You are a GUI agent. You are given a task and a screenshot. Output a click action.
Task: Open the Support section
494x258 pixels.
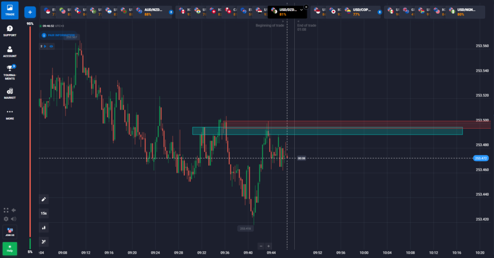coord(10,31)
